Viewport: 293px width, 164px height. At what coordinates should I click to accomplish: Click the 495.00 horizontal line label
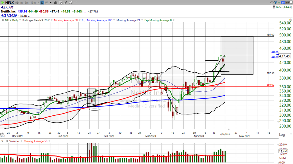(x=270, y=35)
